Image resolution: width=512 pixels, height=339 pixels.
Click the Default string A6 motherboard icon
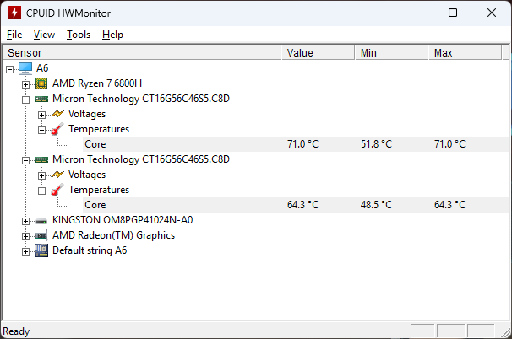coord(41,250)
